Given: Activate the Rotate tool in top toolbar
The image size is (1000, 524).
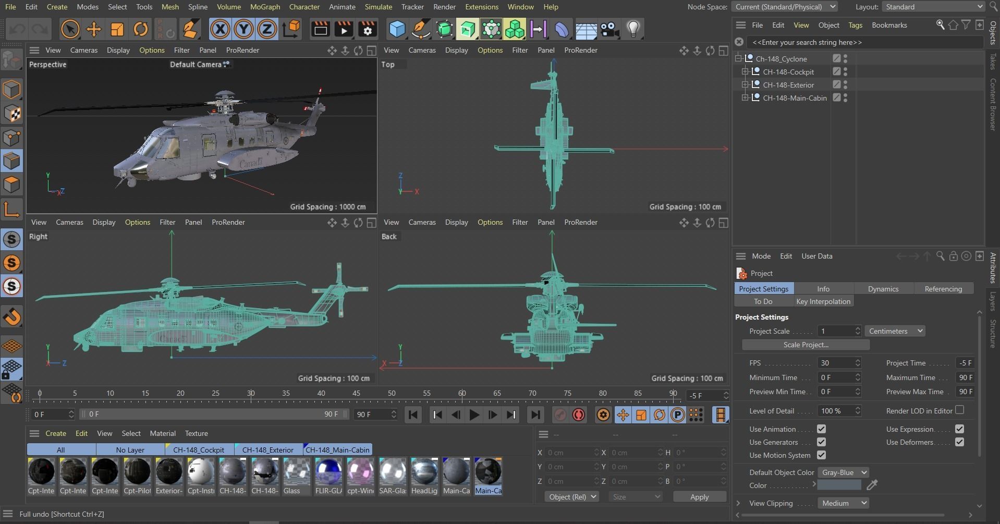Looking at the screenshot, I should coord(140,29).
